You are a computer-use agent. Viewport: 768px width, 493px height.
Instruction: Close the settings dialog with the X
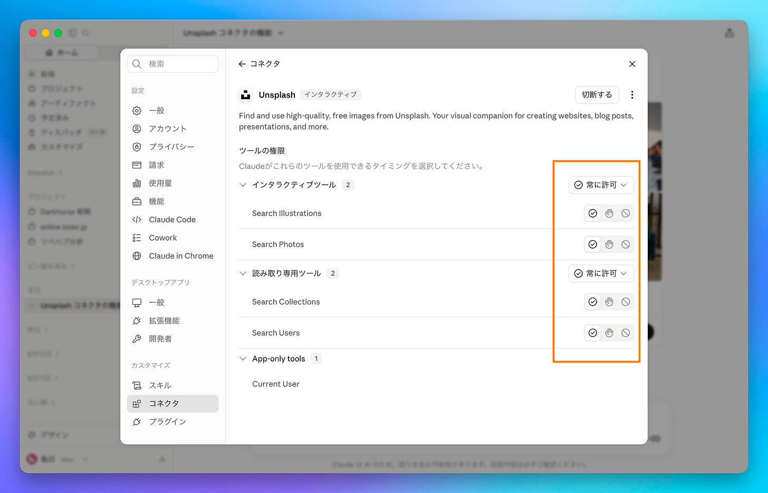[632, 64]
